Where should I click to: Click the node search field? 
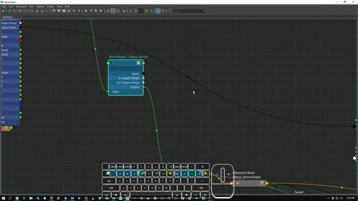(x=187, y=11)
